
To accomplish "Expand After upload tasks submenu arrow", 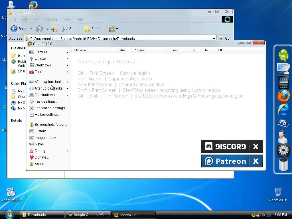I will click(67, 88).
